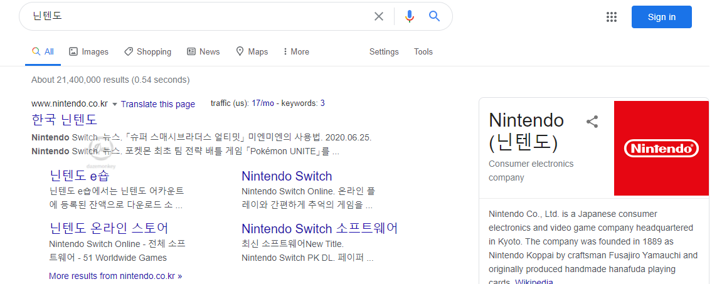Image resolution: width=717 pixels, height=284 pixels.
Task: Open the 한국 닌텐도 result title
Action: coord(65,120)
